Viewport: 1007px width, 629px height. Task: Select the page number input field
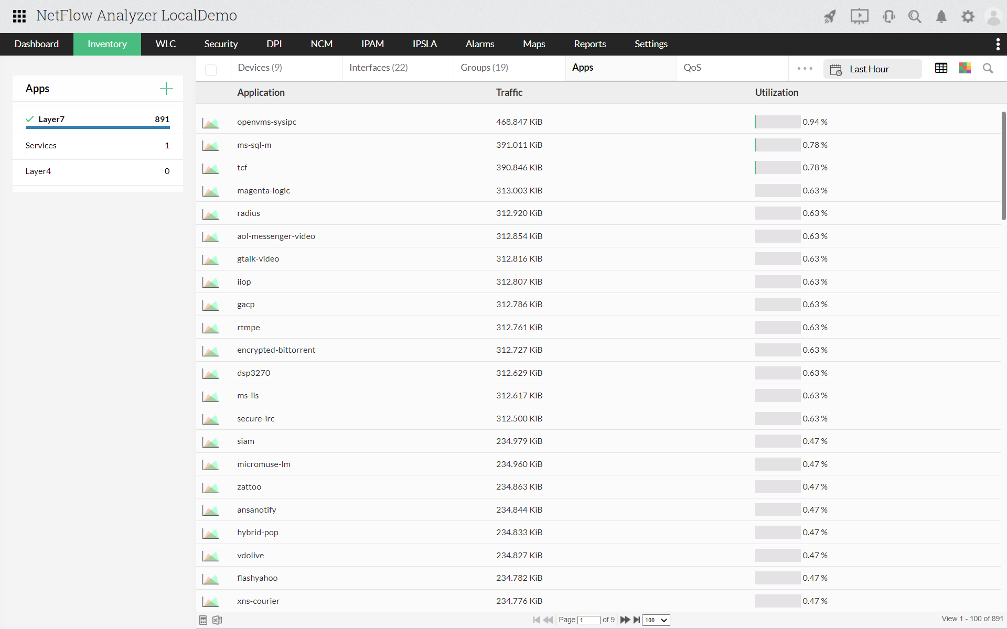coord(590,619)
